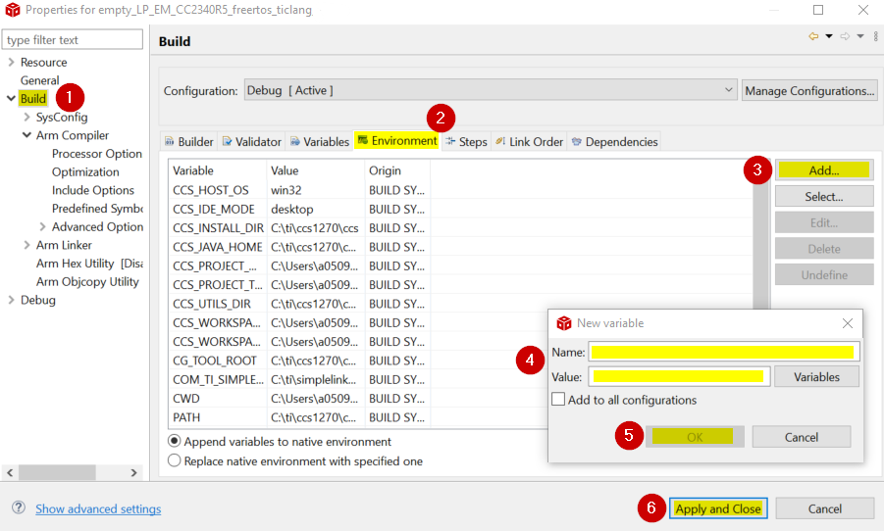Image resolution: width=884 pixels, height=531 pixels.
Task: Select Processor Options in the tree
Action: pyautogui.click(x=96, y=154)
